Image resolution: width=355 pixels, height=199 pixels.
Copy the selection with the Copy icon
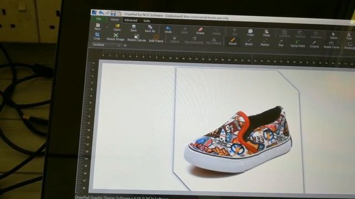(250, 33)
